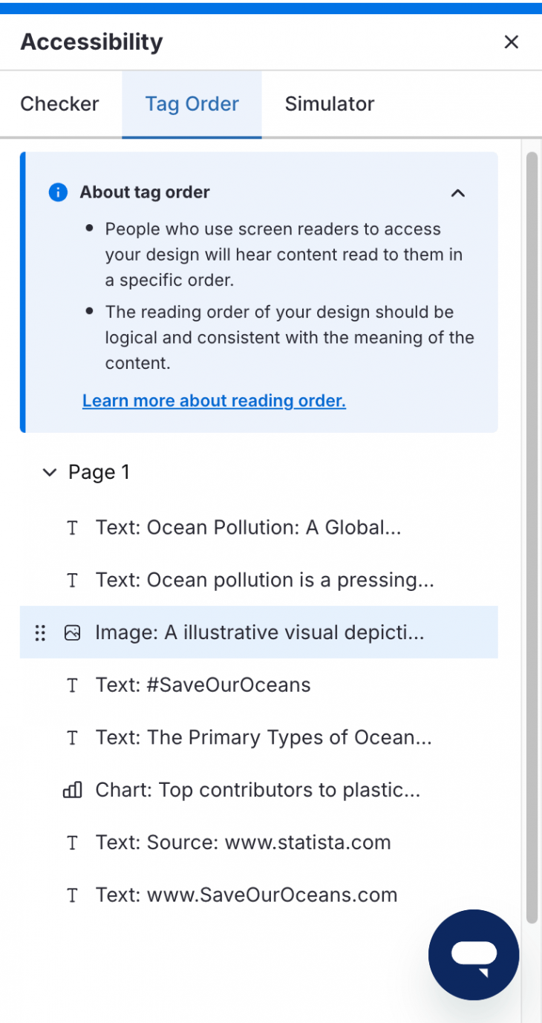Select the text icon beside #SaveOurOceans
The image size is (542, 1023).
[72, 684]
